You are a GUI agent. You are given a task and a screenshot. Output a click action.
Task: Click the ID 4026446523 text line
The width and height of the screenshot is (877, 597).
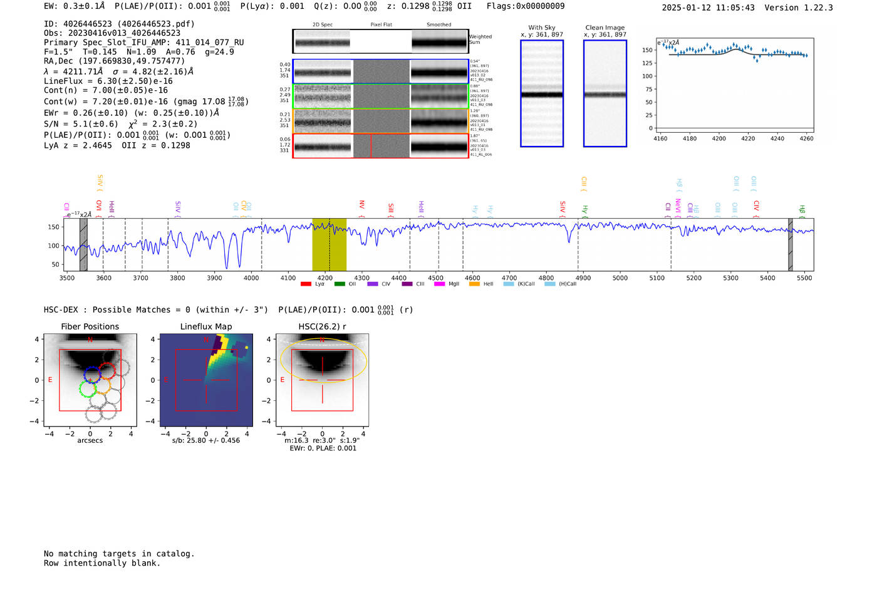click(119, 24)
